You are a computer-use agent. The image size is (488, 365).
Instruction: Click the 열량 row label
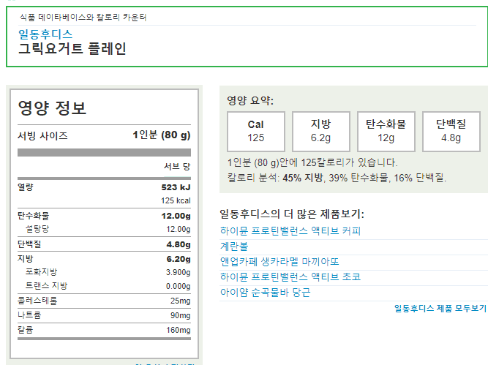[25, 187]
